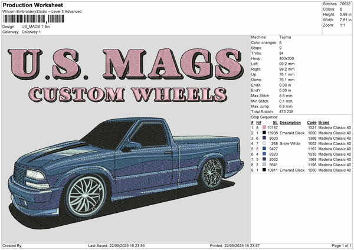Select the design name 'US_MAGS 7,8in'
The image size is (354, 250).
(35, 27)
